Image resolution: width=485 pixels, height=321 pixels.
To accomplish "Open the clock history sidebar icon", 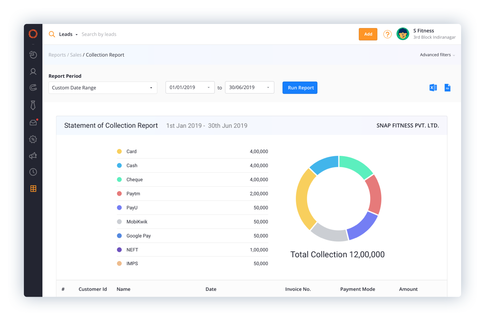I will pos(33,172).
